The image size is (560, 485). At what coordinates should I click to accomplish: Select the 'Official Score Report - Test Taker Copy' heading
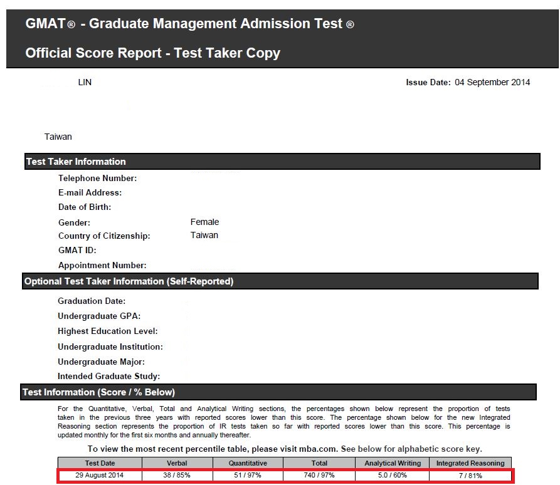(x=153, y=53)
